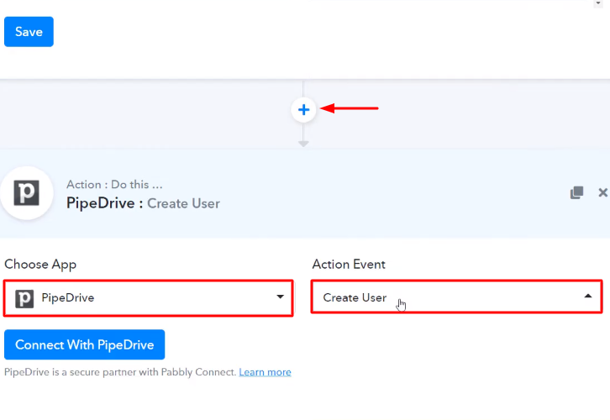This screenshot has height=420, width=610.
Task: Remove the PipeDrive action with the X icon
Action: [x=602, y=192]
